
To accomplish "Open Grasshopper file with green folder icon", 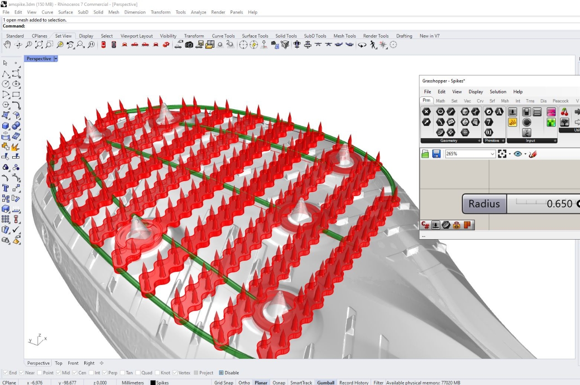I will [x=425, y=154].
